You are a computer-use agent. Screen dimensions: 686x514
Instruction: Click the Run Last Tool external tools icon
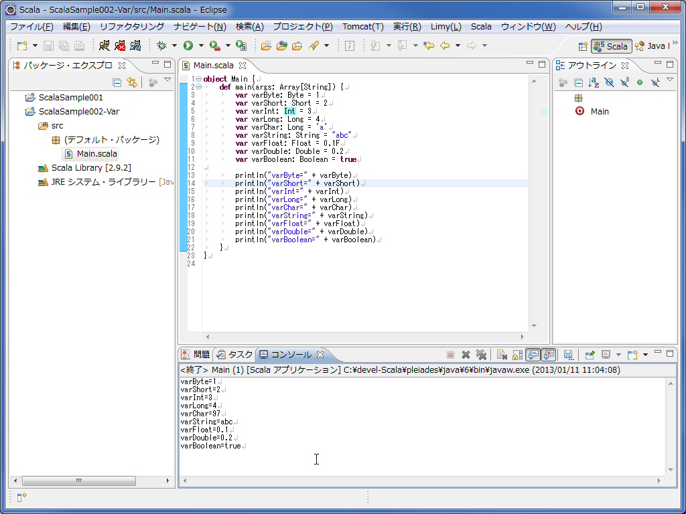point(214,46)
